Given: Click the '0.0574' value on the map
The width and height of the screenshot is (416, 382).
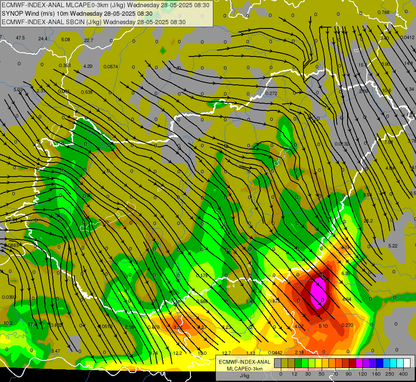Looking at the screenshot, I should click(x=110, y=67).
